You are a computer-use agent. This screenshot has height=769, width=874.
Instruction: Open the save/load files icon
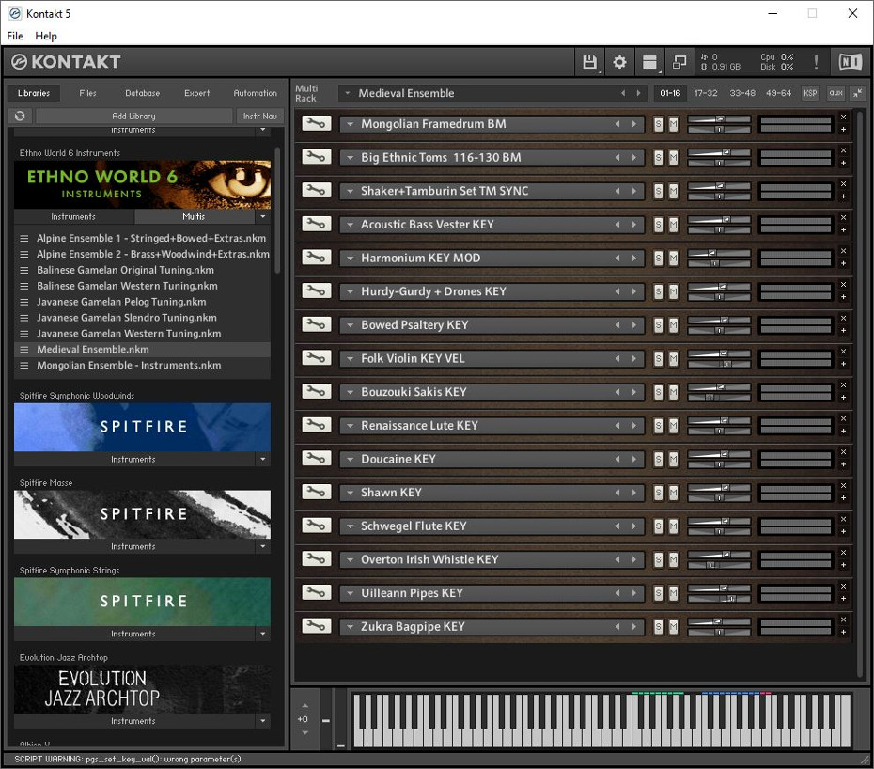pyautogui.click(x=589, y=62)
